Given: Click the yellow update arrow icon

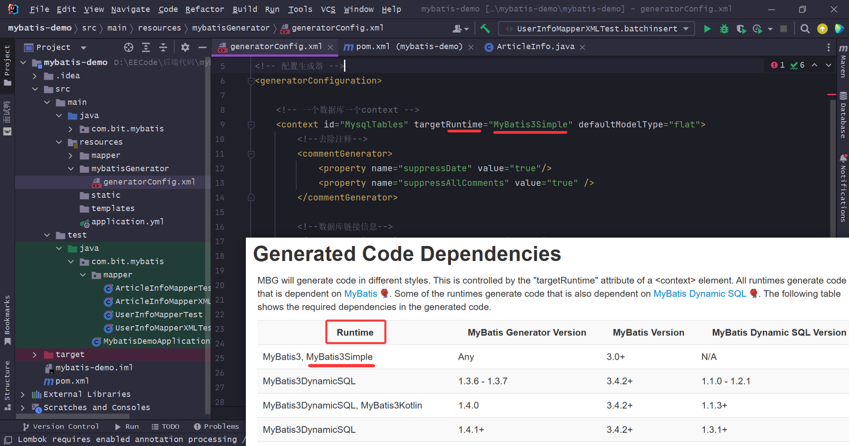Looking at the screenshot, I should (x=822, y=29).
